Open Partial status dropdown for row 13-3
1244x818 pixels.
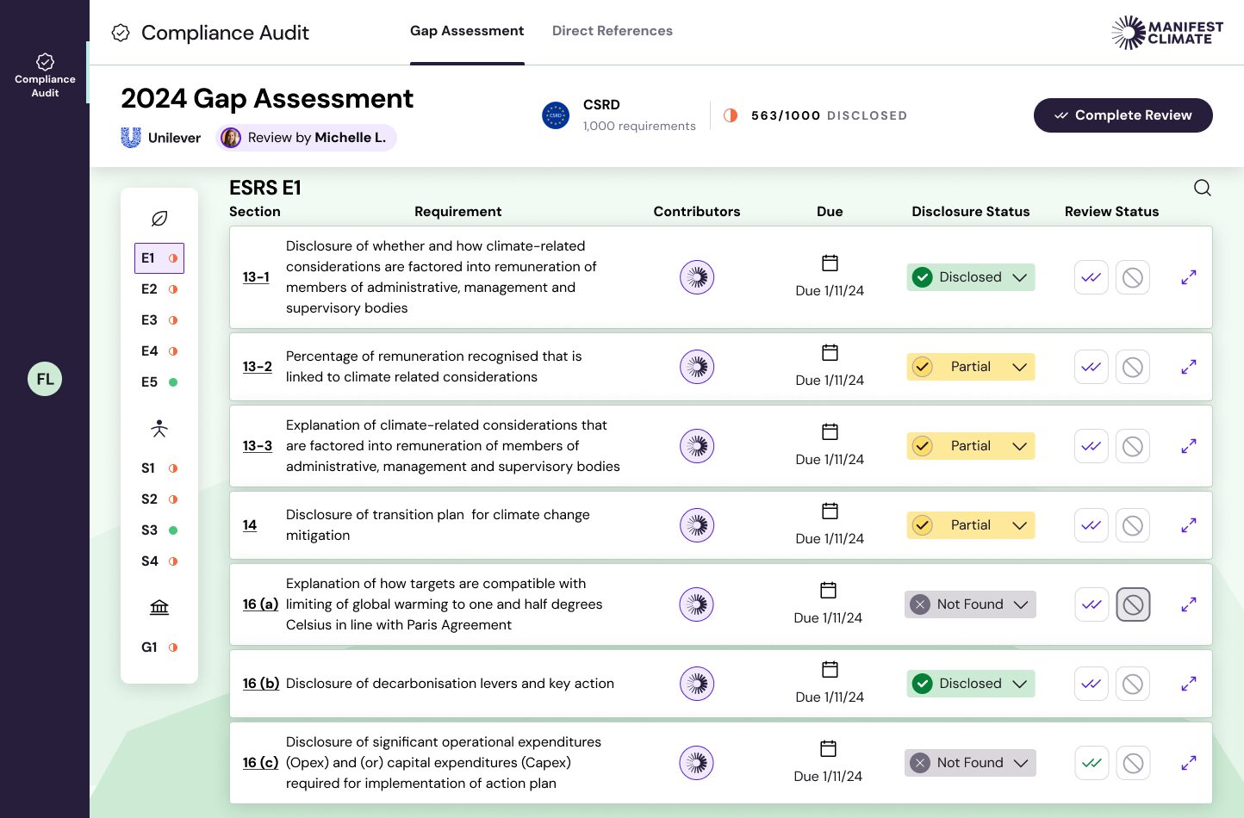click(x=971, y=446)
